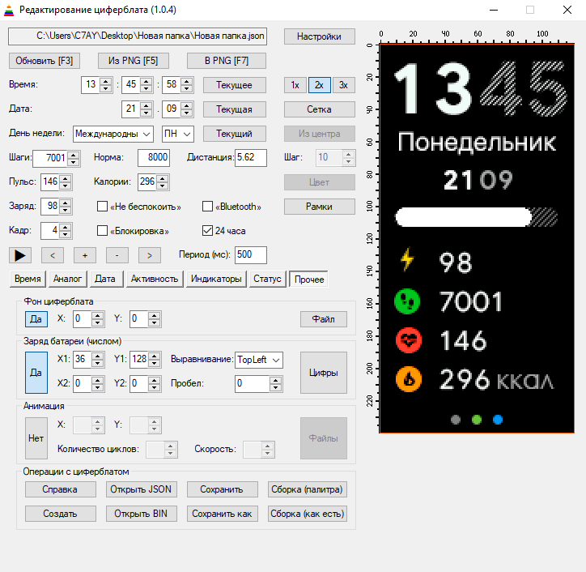
Task: Click the Текущий weekday button
Action: pos(235,134)
